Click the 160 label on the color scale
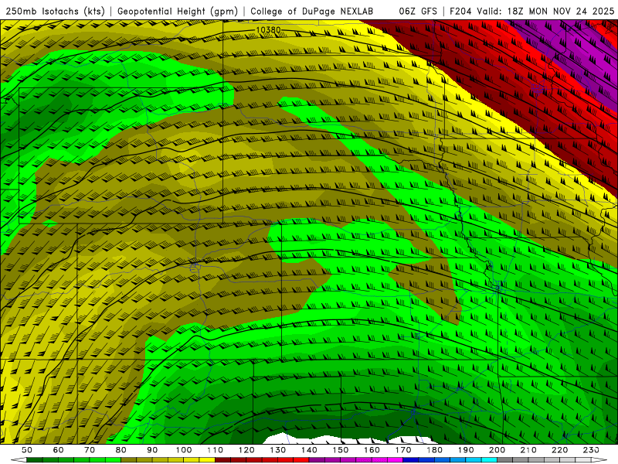This screenshot has width=618, height=464. [372, 450]
